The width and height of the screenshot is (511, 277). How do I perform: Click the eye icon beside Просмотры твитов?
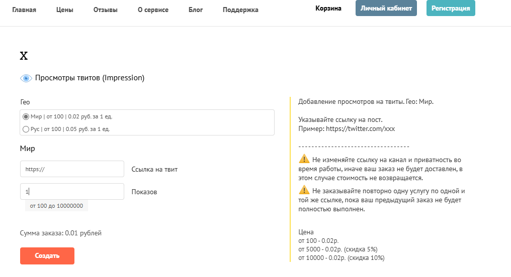pos(26,78)
